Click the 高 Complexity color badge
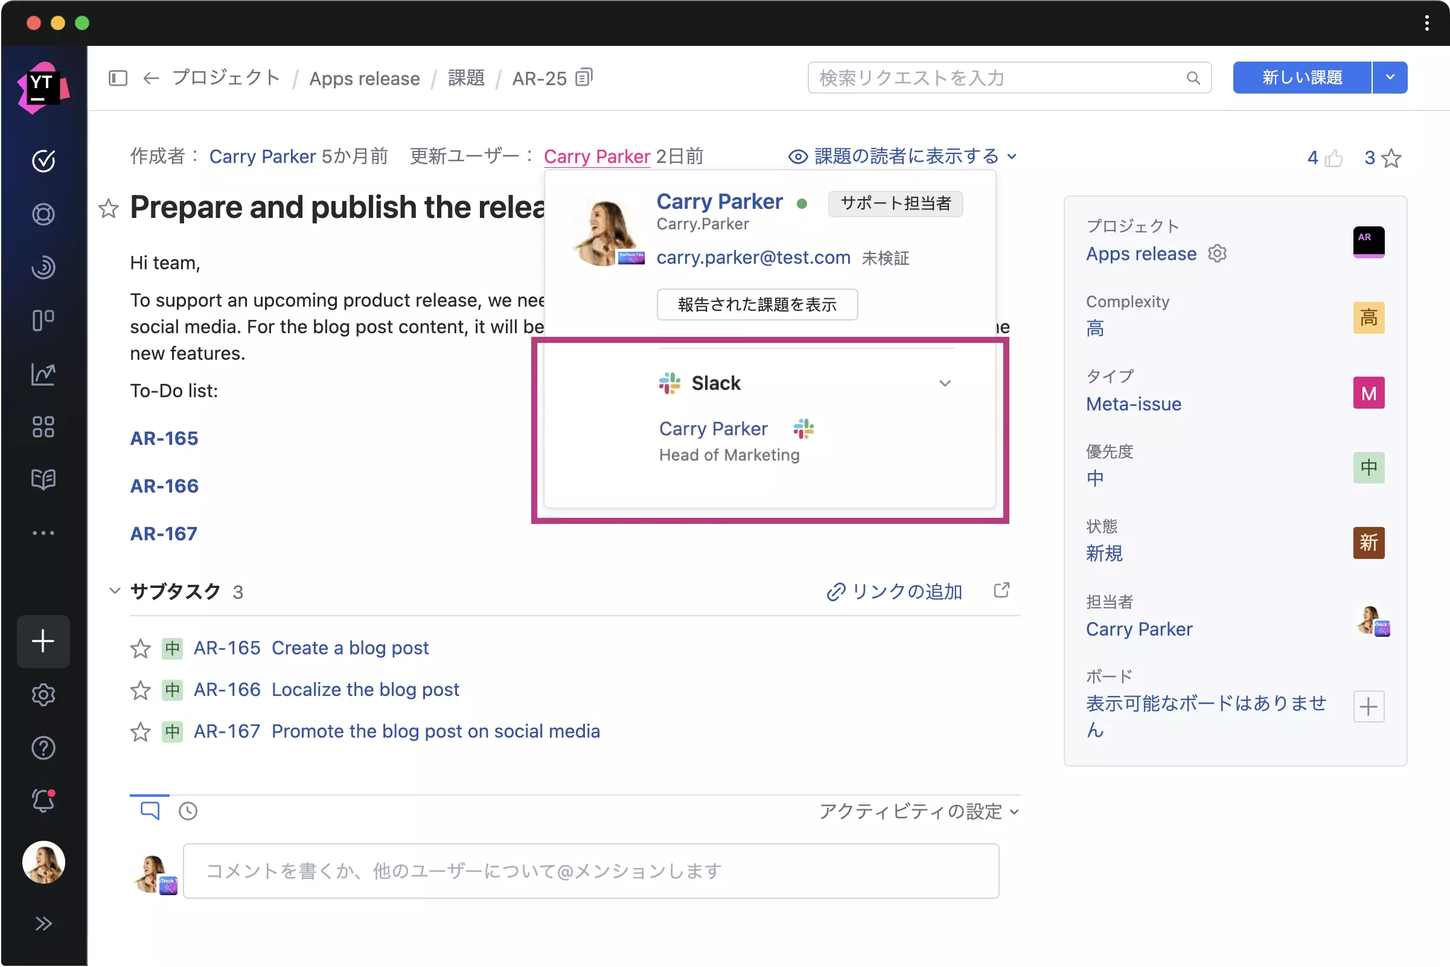Screen dimensions: 1450x967 tap(1368, 318)
